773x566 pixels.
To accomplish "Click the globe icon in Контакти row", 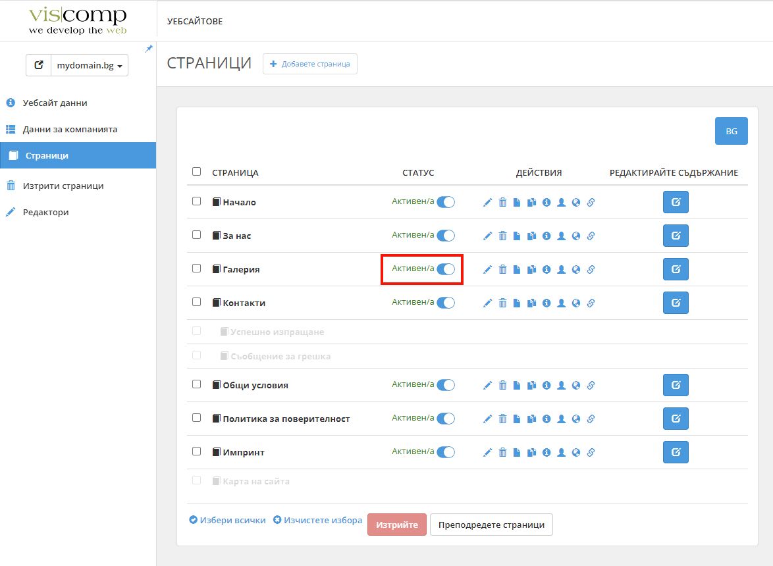I will click(576, 303).
